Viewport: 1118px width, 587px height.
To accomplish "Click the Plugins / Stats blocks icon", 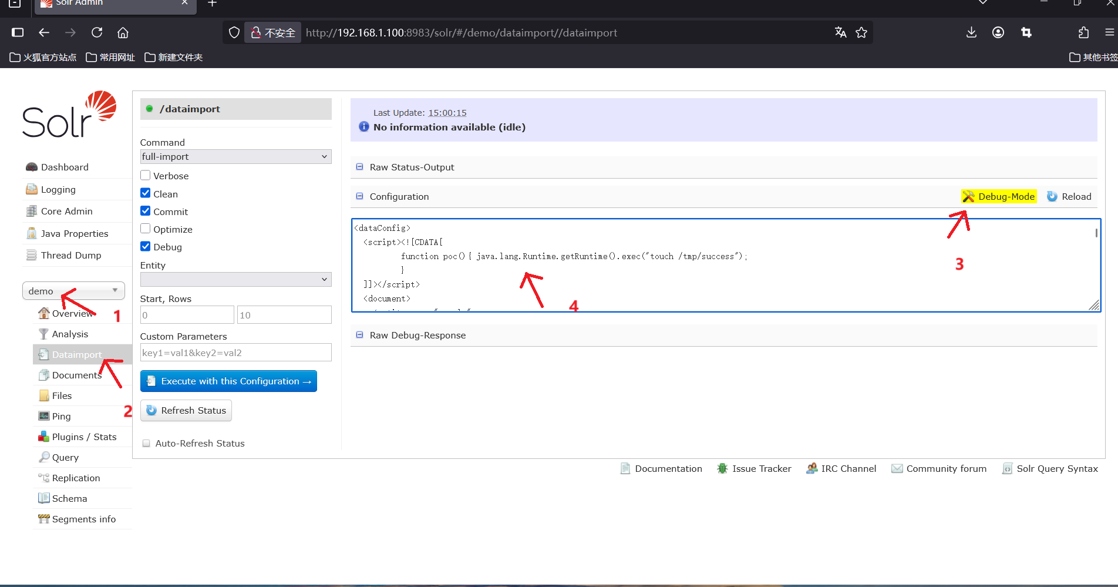I will click(44, 437).
